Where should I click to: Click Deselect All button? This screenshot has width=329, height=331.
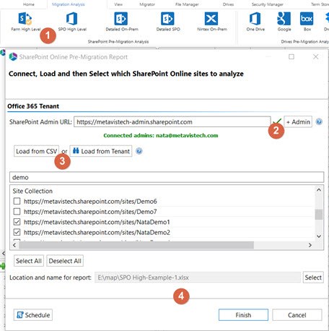tap(65, 261)
